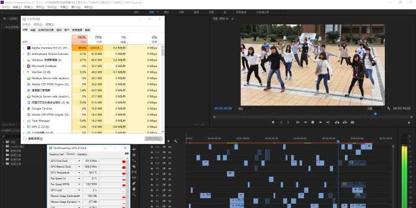Switch to the Validation tab in GPU-Z
The width and height of the screenshot is (416, 208).
82,154
